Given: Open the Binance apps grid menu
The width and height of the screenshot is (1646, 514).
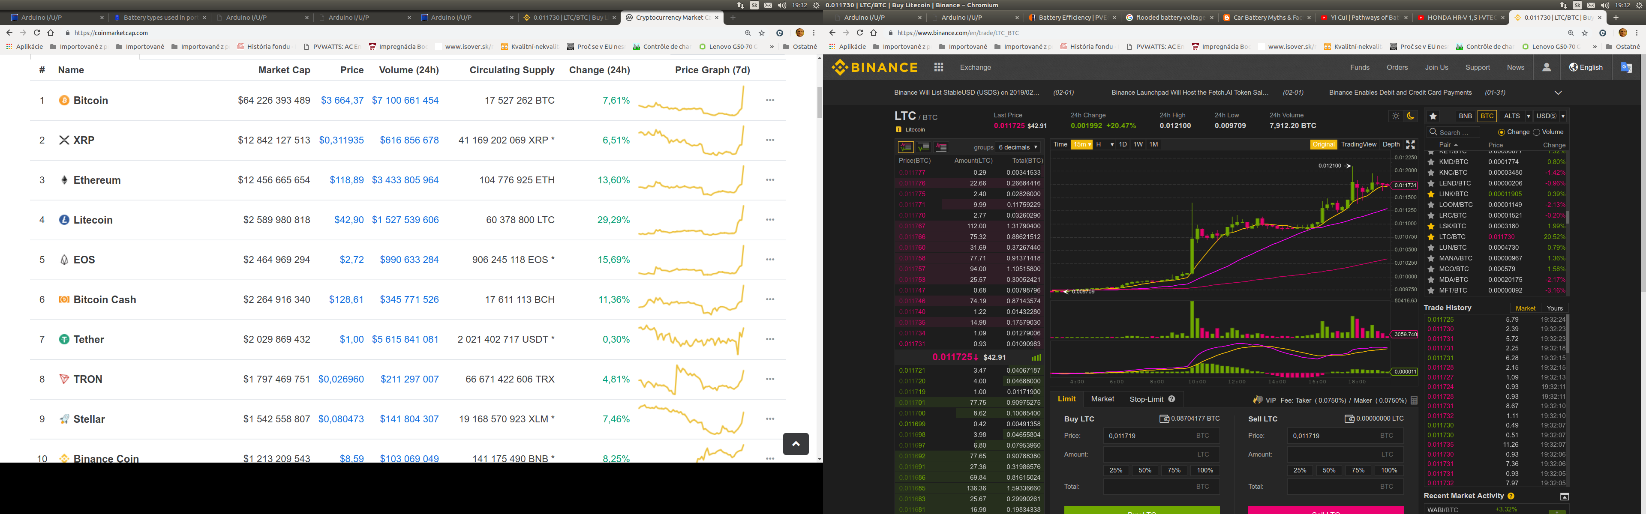Looking at the screenshot, I should (939, 67).
